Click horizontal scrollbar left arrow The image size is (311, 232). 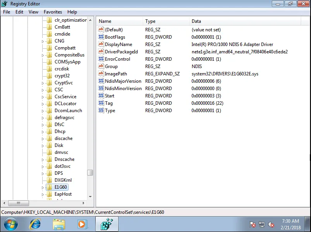pyautogui.click(x=4, y=203)
